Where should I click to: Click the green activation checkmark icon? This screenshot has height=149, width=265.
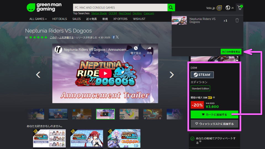coord(192,139)
